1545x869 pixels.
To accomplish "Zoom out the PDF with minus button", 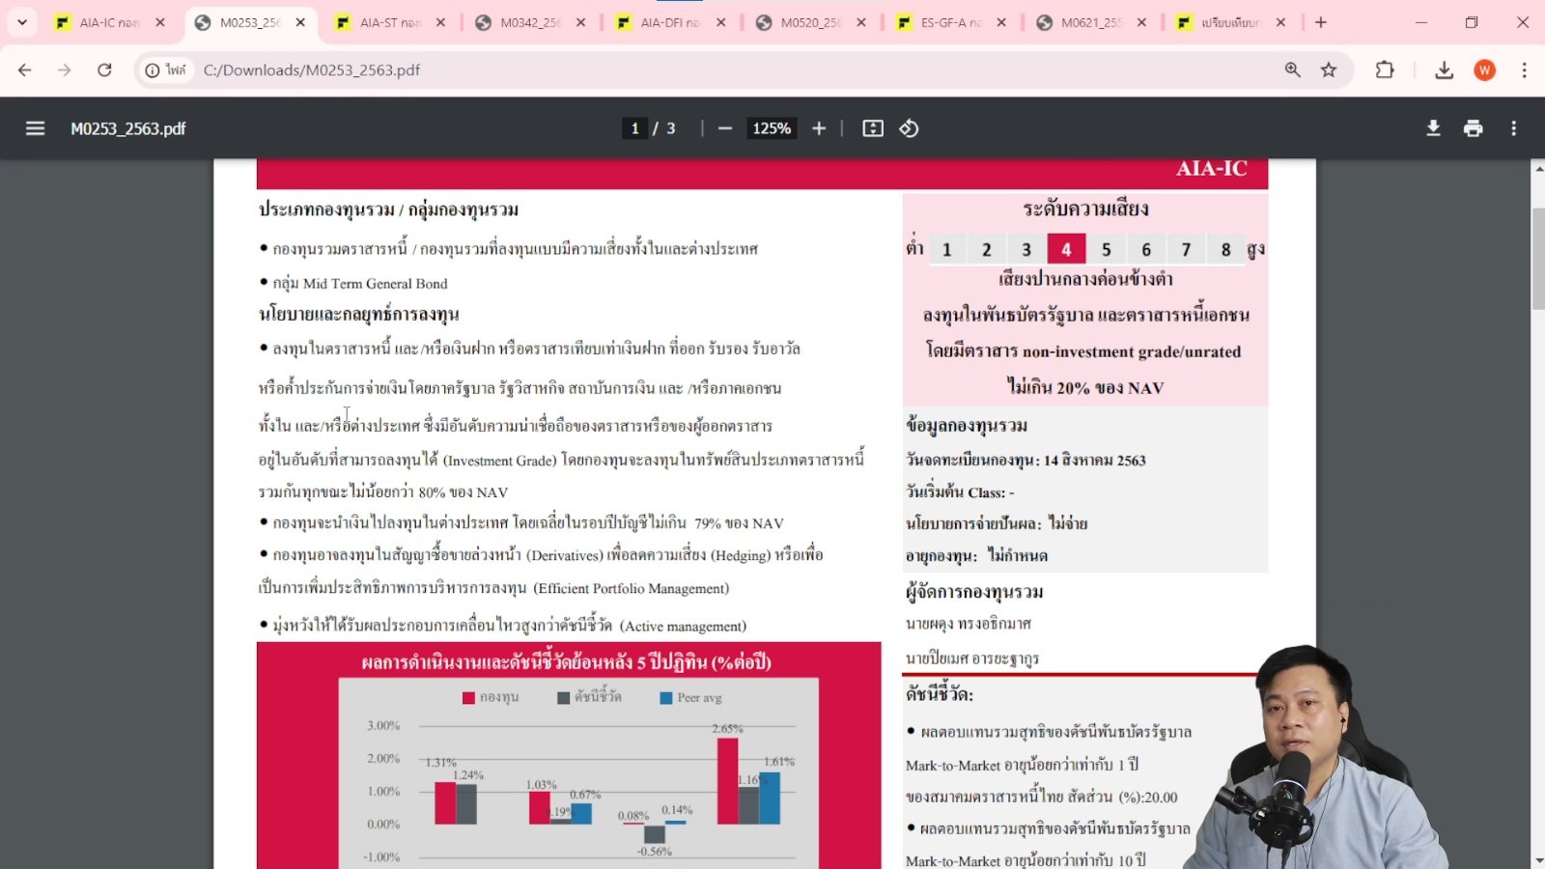I will coord(725,128).
